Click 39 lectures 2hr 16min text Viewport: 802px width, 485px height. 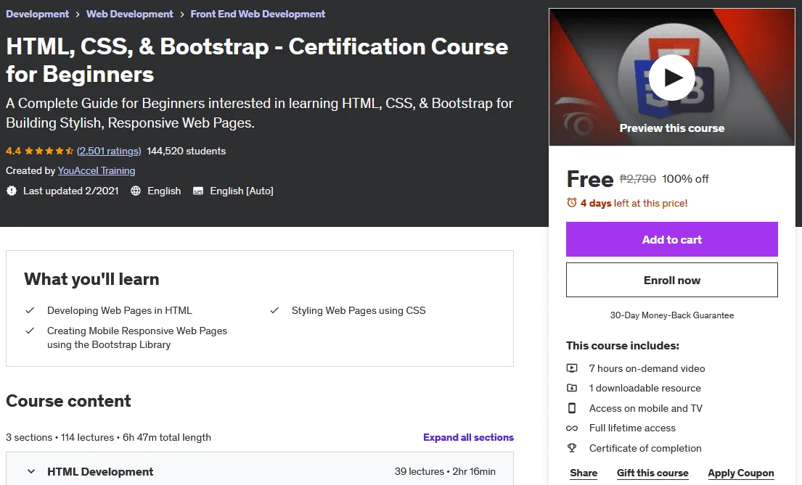pos(445,471)
